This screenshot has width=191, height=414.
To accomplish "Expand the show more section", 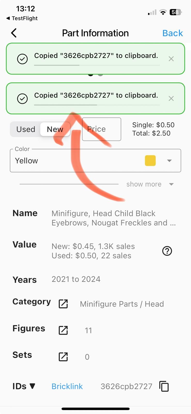I will click(150, 184).
